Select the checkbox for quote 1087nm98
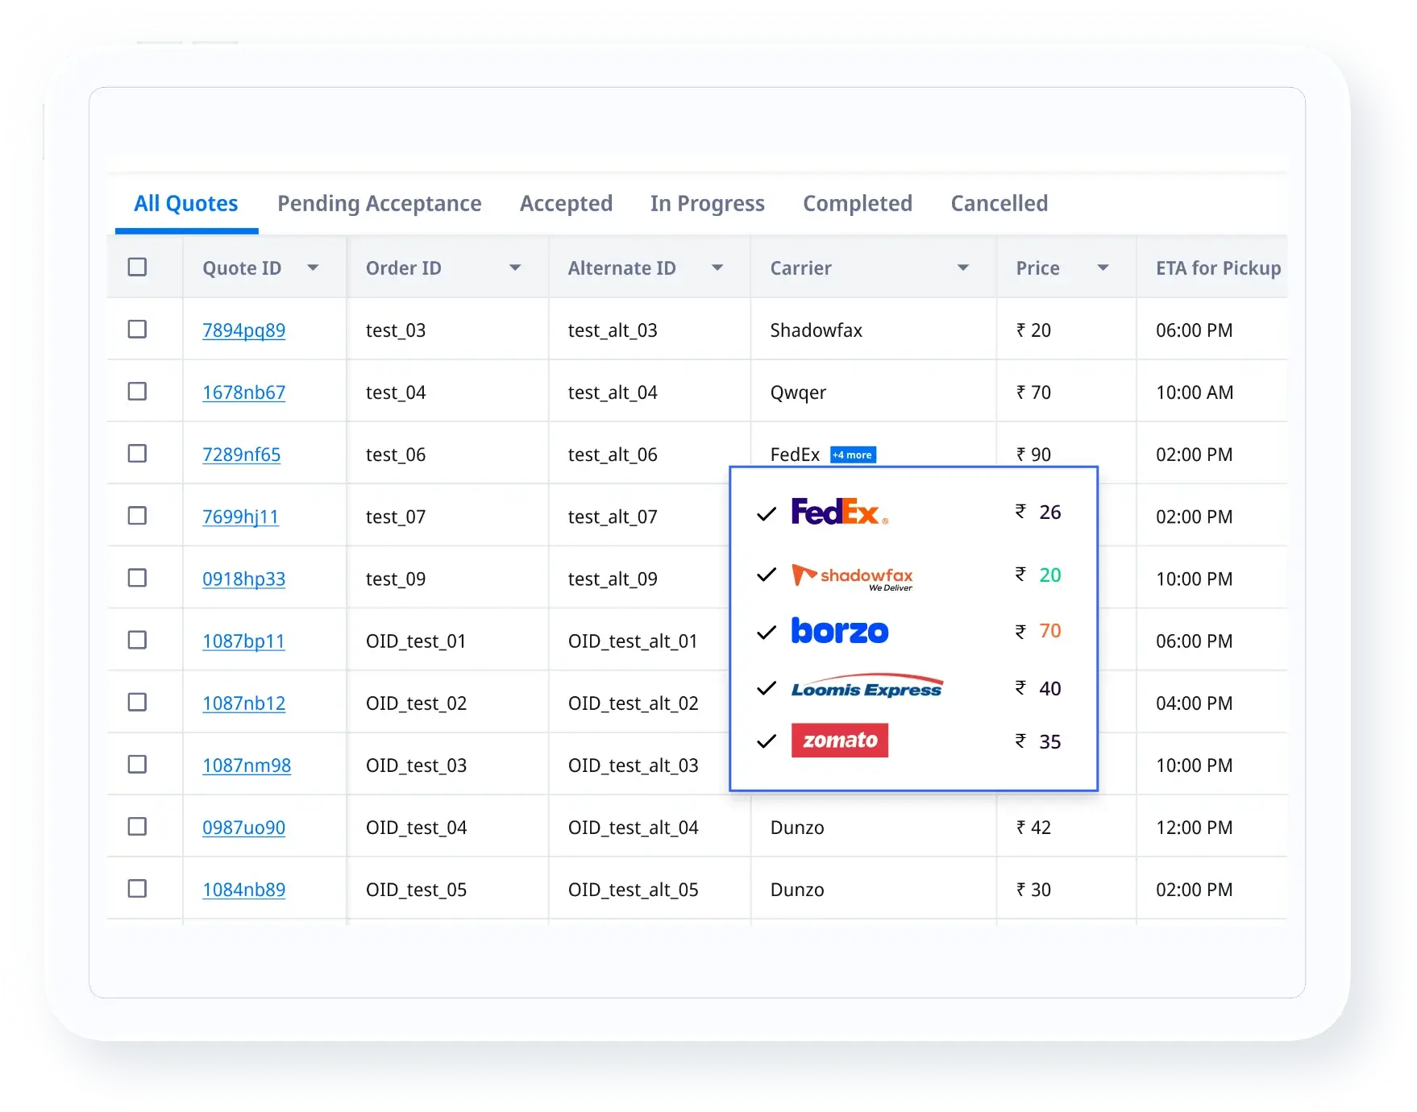This screenshot has width=1417, height=1112. click(138, 764)
